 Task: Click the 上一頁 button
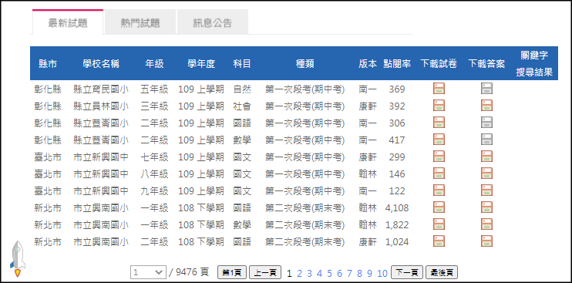265,272
